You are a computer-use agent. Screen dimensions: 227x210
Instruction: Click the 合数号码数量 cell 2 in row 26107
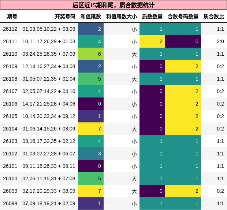click(183, 91)
